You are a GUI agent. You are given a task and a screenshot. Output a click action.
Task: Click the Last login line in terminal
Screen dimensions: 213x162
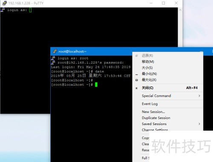(x=91, y=67)
